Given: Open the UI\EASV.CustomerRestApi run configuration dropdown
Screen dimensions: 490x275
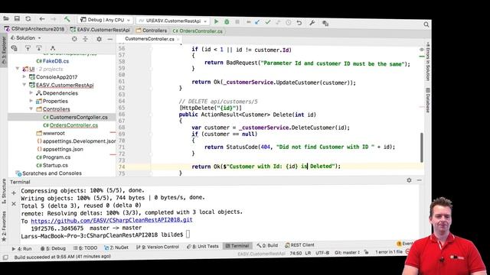Looking at the screenshot, I should (172, 21).
